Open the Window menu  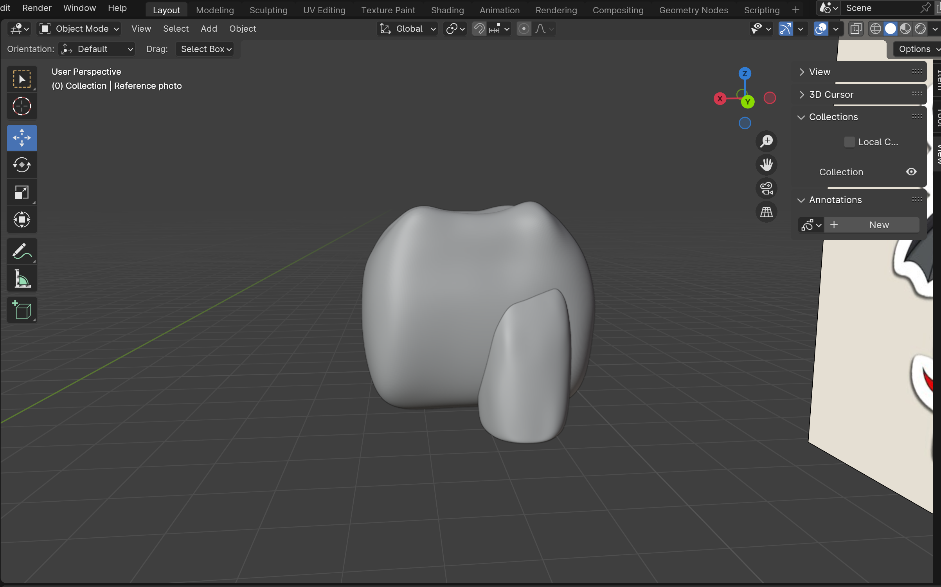(79, 8)
